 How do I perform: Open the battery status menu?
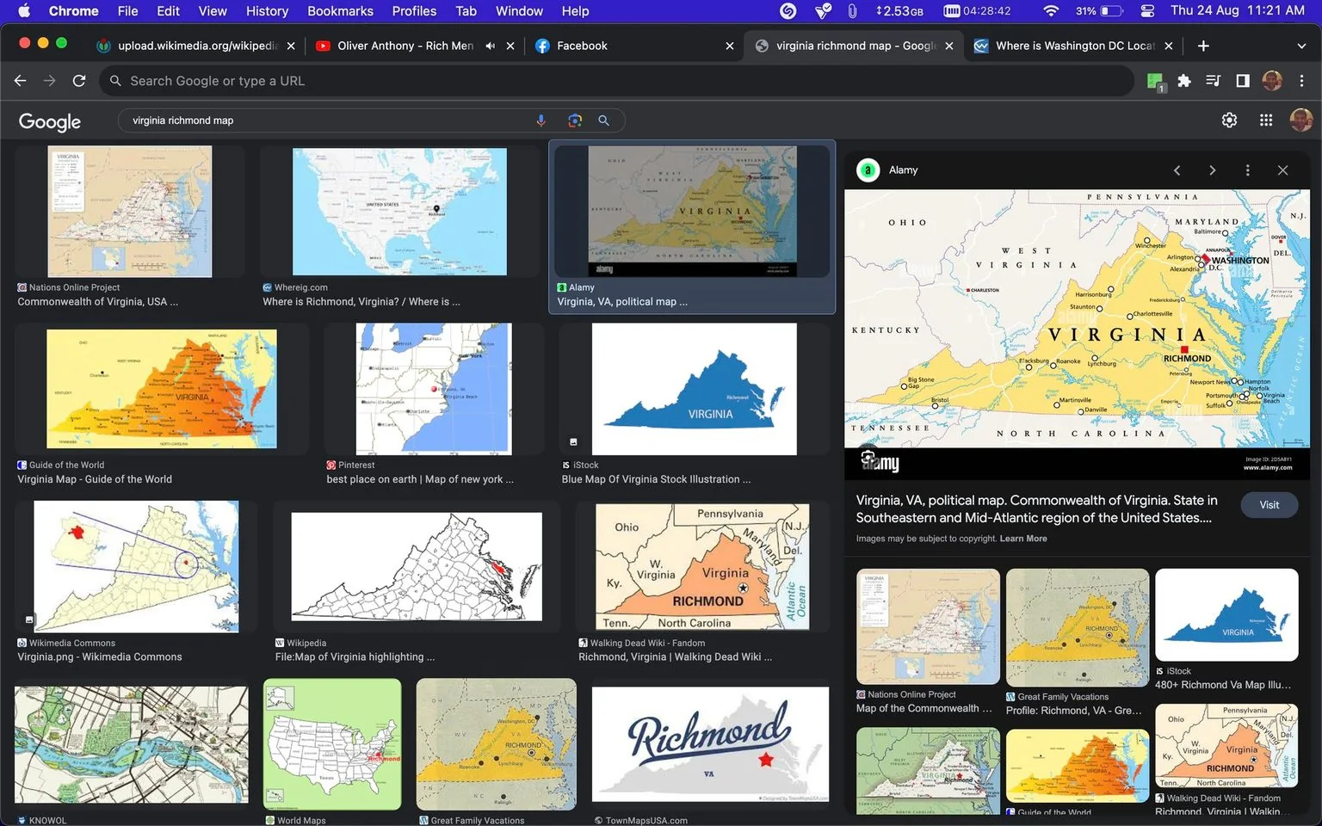(x=1099, y=11)
